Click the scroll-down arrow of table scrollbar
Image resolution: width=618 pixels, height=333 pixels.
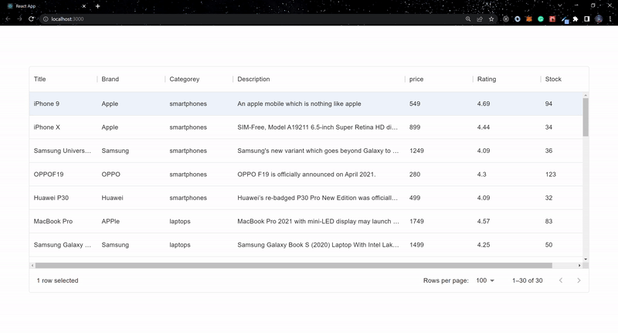(586, 259)
